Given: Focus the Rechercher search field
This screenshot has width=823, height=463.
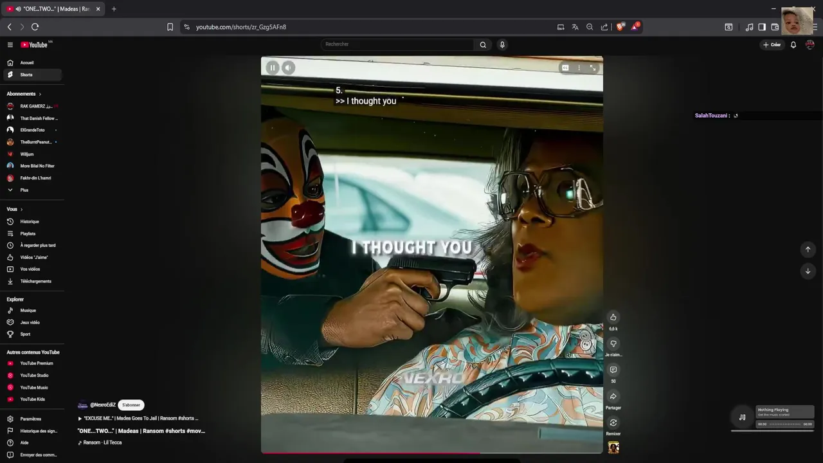Looking at the screenshot, I should 397,44.
